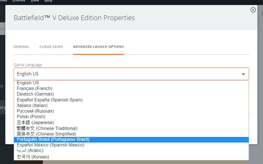
Task: Select Français (French) language option
Action: [x=131, y=88]
